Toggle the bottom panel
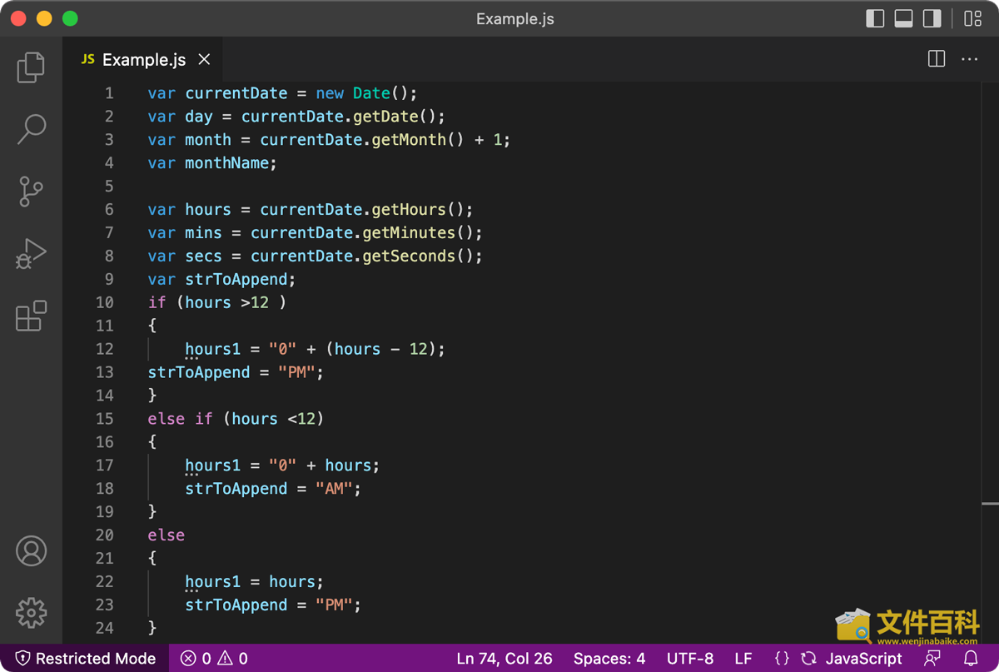The width and height of the screenshot is (999, 672). (904, 18)
